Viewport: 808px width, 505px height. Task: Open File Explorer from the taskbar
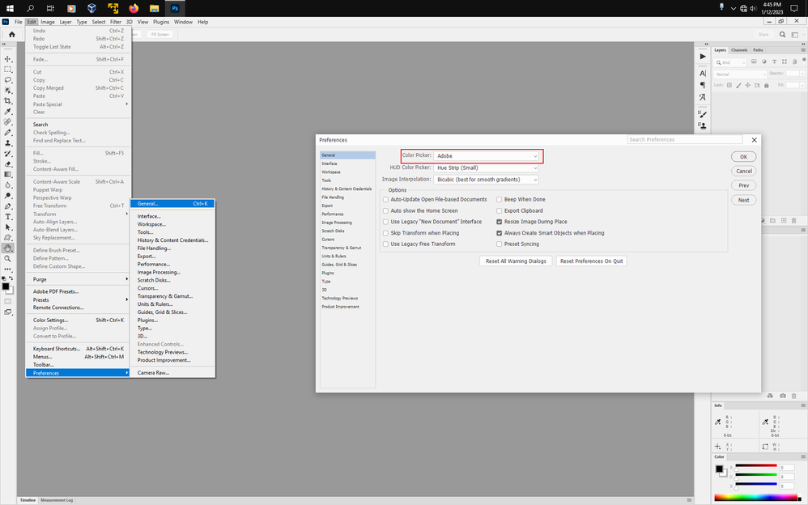click(x=154, y=8)
